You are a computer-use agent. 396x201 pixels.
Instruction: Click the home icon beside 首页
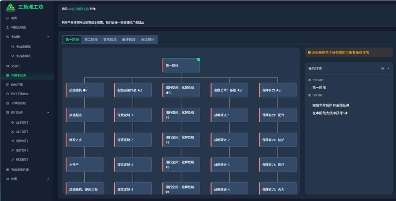click(x=8, y=18)
